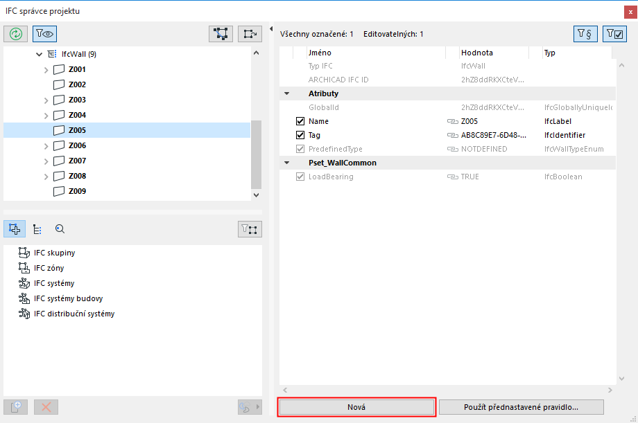
Task: Expand the Z004 wall node
Action: [46, 116]
